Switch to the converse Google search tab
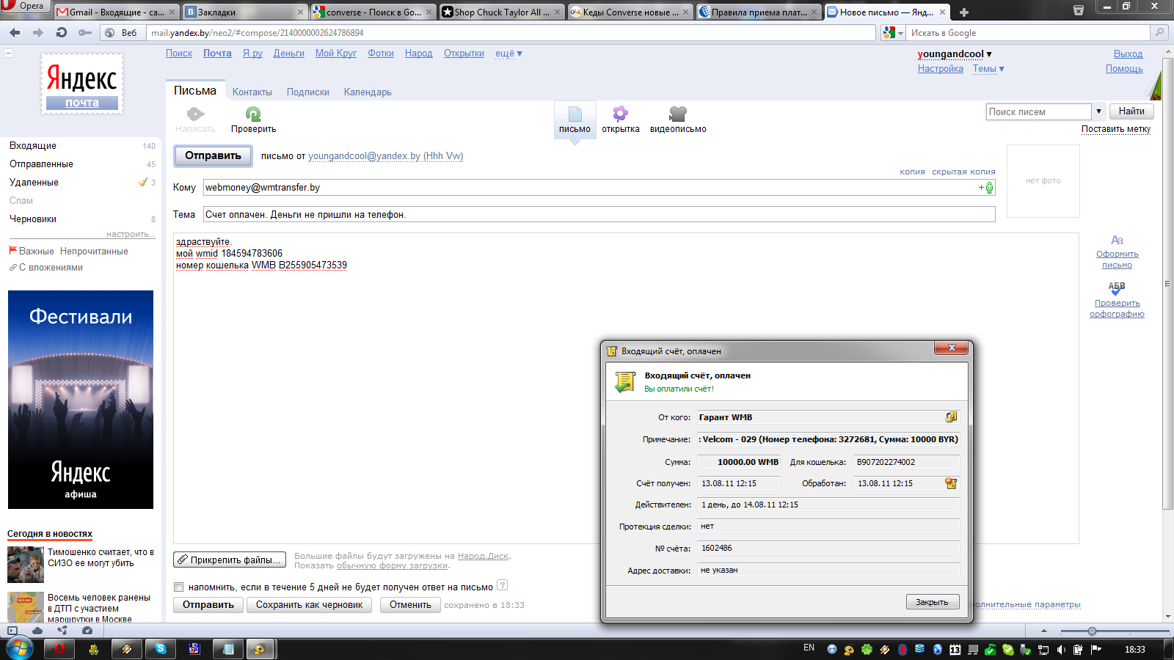This screenshot has width=1174, height=660. point(373,12)
